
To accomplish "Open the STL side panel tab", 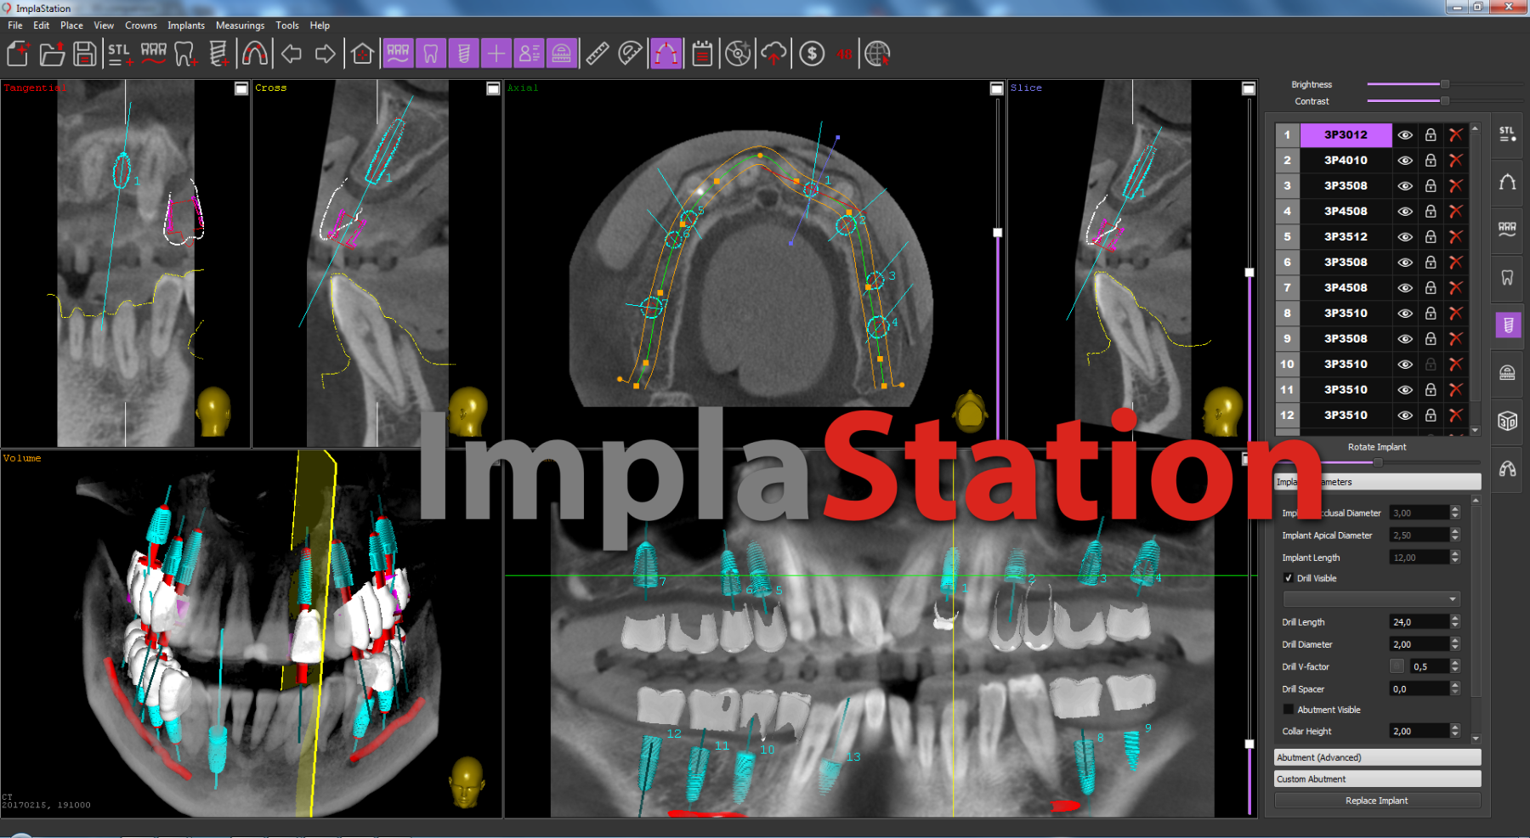I will 1507,134.
